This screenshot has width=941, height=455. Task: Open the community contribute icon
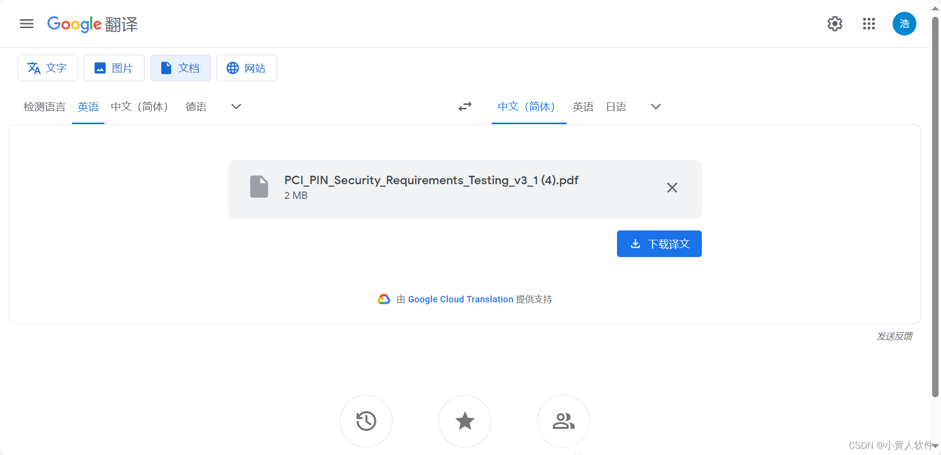[564, 421]
